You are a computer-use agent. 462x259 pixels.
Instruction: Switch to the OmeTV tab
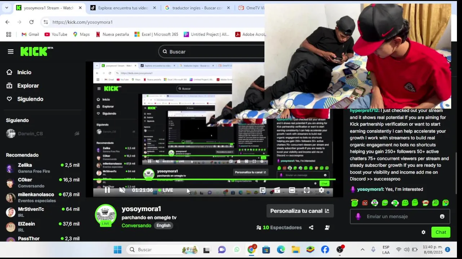(x=252, y=8)
